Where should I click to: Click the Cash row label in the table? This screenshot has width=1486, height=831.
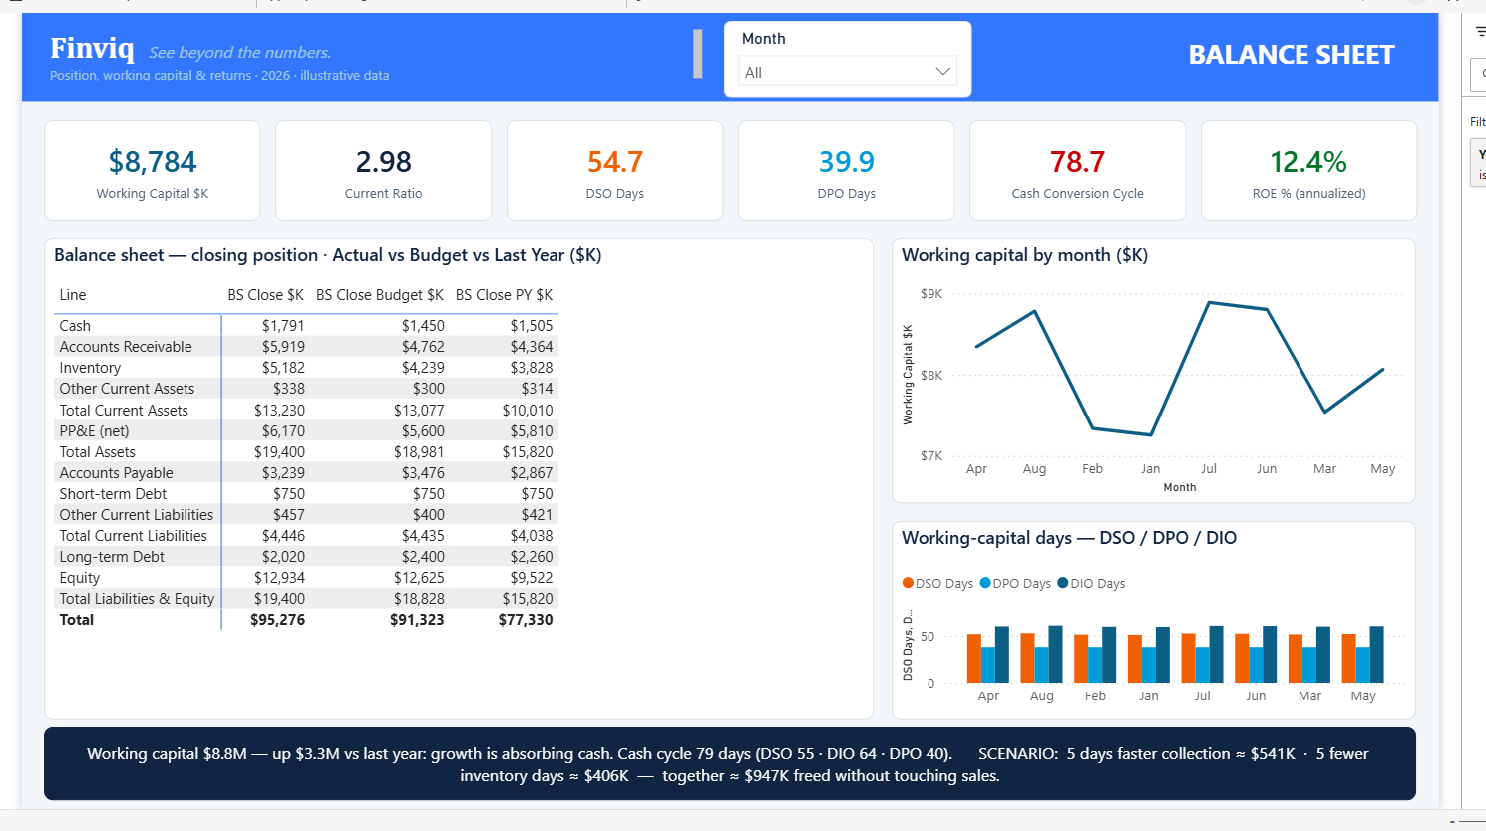click(75, 326)
